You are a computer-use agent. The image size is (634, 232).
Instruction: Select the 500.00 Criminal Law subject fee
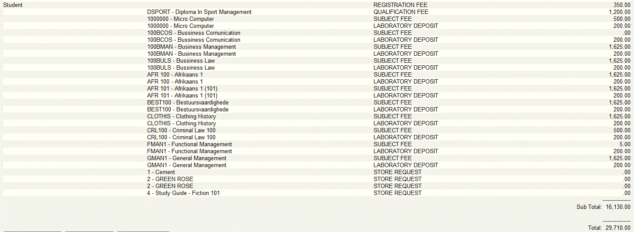tap(621, 131)
